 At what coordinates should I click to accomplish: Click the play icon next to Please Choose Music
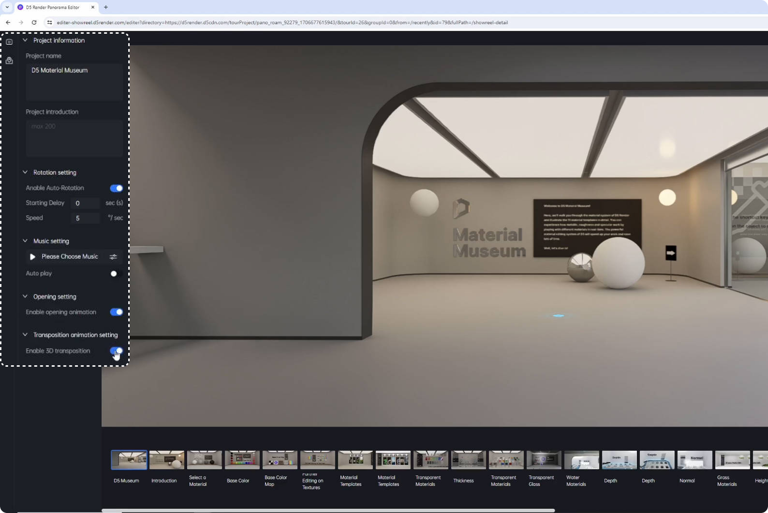pyautogui.click(x=32, y=256)
